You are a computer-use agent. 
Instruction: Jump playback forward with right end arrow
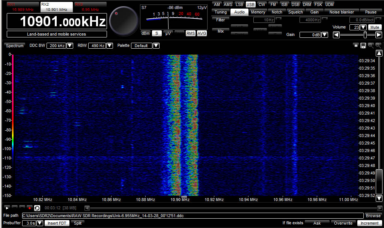coord(379,208)
